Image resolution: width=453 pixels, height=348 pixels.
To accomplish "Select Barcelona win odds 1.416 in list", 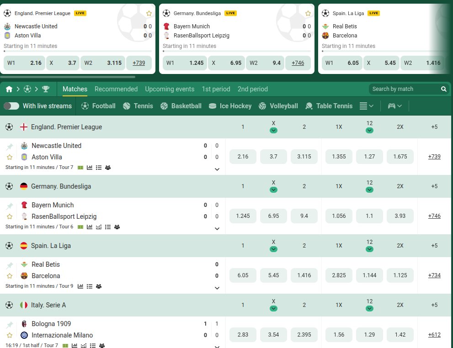I will [x=304, y=275].
